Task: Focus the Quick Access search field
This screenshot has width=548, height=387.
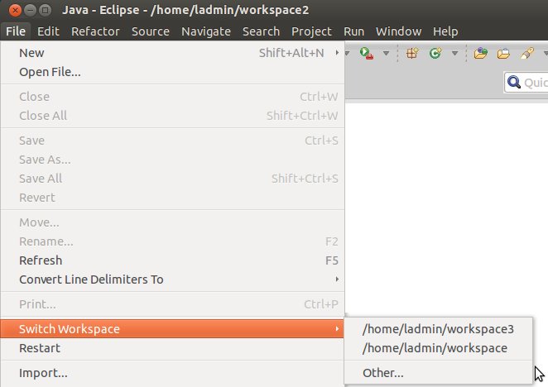Action: coord(526,83)
